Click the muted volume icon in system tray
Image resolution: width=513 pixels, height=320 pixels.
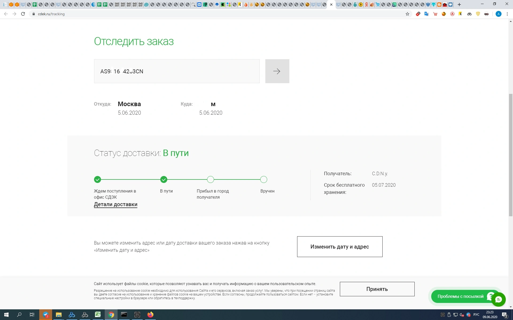[462, 315]
